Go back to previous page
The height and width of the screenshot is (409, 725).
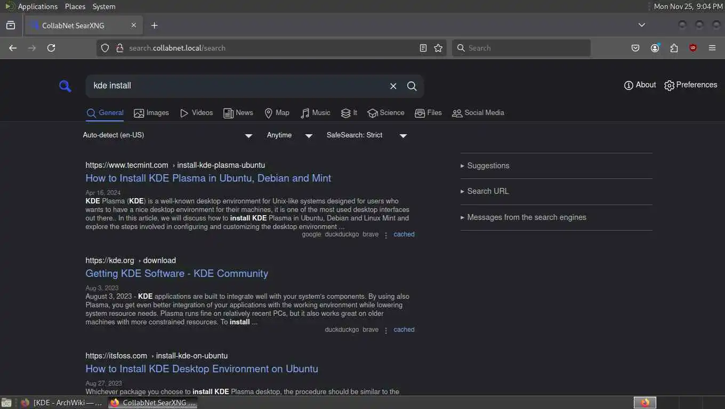(x=13, y=48)
